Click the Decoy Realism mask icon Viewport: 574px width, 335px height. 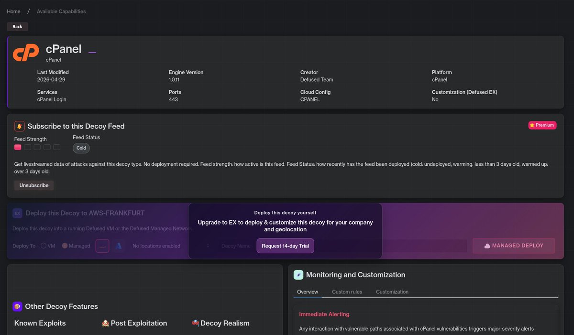195,324
